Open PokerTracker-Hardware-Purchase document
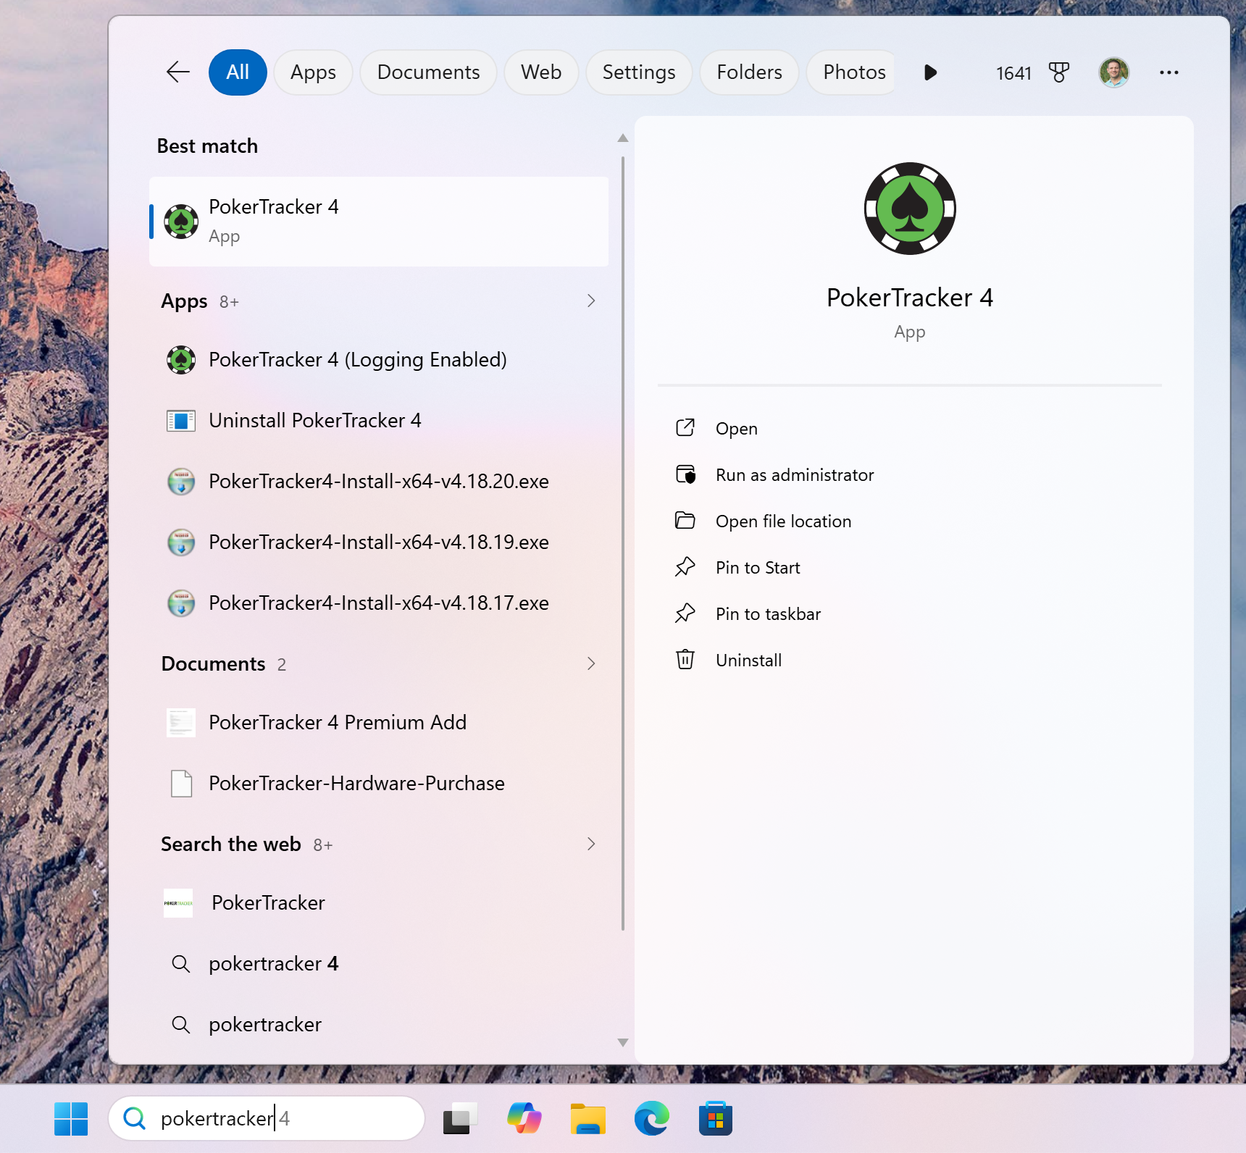Viewport: 1246px width, 1153px height. (379, 784)
